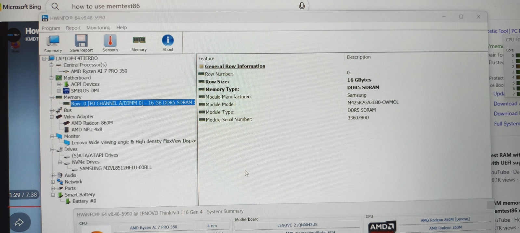The height and width of the screenshot is (233, 520).
Task: Click the Row Size feature row
Action: pyautogui.click(x=217, y=82)
